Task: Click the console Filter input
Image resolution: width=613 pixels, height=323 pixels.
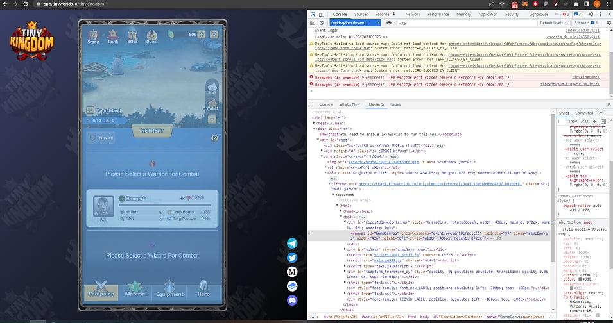Action: coord(467,23)
